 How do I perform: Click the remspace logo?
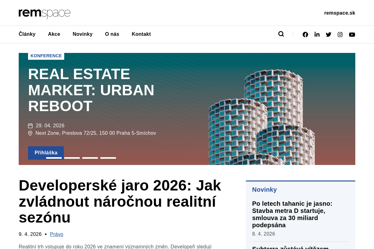pos(45,13)
